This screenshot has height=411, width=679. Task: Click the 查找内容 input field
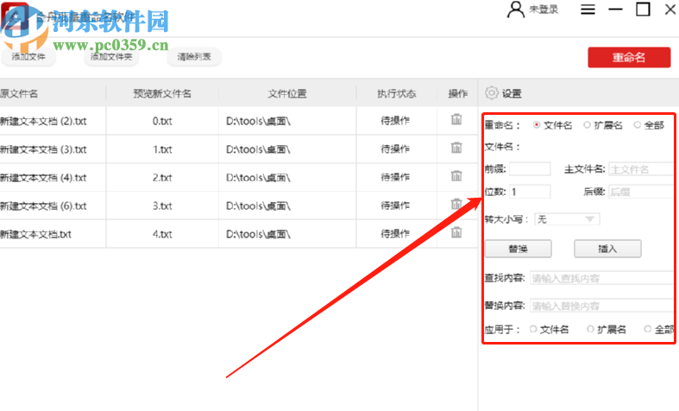coord(601,278)
